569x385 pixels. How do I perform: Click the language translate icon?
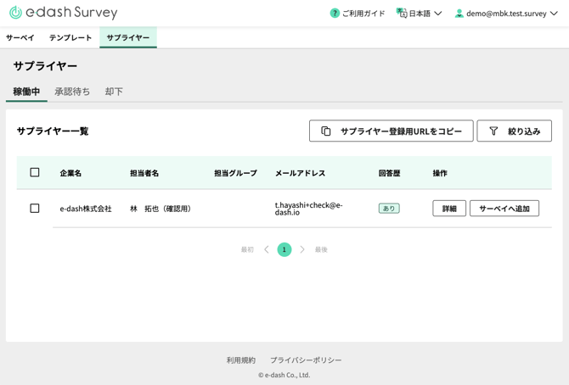click(x=402, y=14)
